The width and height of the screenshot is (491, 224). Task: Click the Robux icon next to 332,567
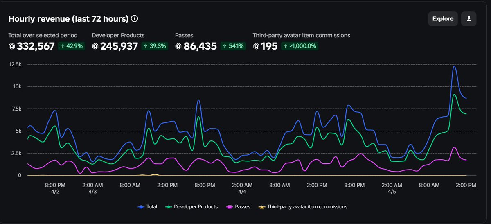tap(12, 46)
